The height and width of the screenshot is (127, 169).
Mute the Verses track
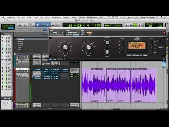[27, 72]
